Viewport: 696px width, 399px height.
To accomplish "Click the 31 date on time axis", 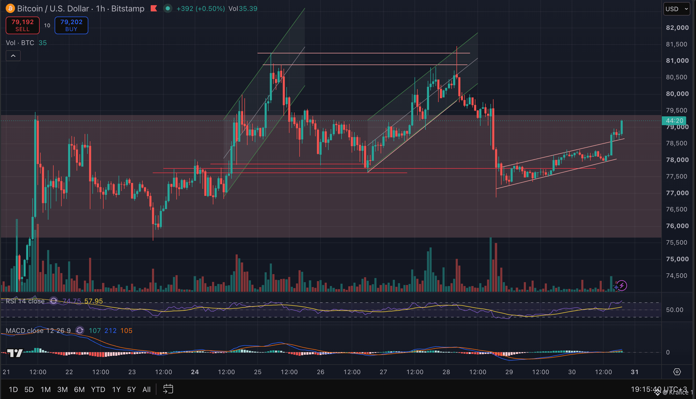I will coord(635,372).
